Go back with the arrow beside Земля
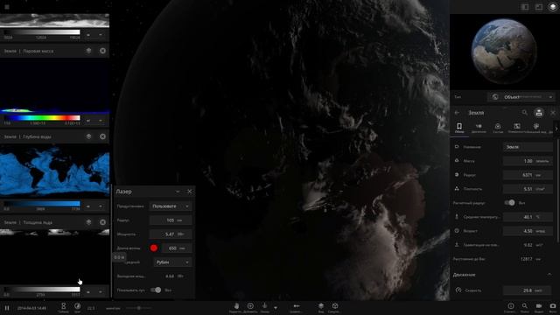 pyautogui.click(x=457, y=113)
